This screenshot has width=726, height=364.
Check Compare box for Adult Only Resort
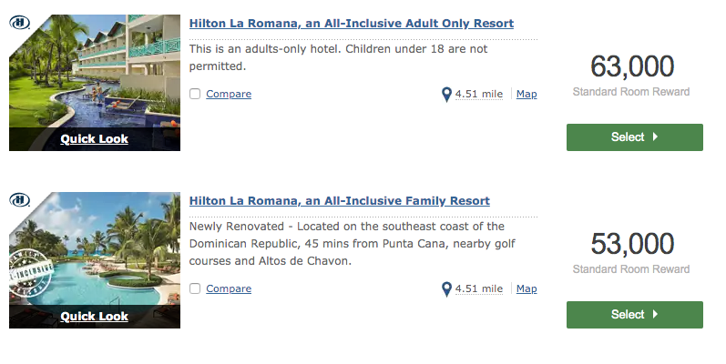(x=195, y=94)
